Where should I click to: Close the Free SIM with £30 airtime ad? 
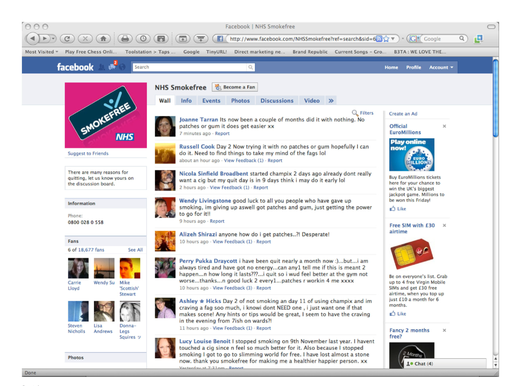[x=444, y=226]
